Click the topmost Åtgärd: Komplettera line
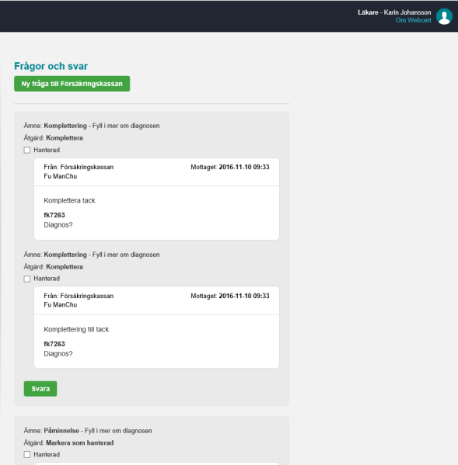This screenshot has height=465, width=458. pyautogui.click(x=54, y=138)
